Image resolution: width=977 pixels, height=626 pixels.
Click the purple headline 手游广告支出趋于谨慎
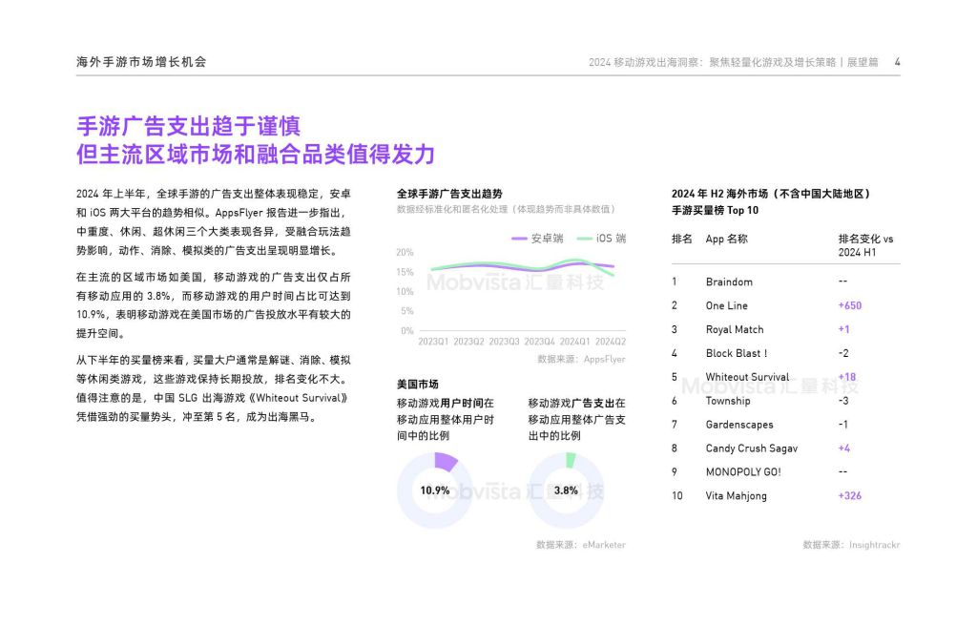188,126
